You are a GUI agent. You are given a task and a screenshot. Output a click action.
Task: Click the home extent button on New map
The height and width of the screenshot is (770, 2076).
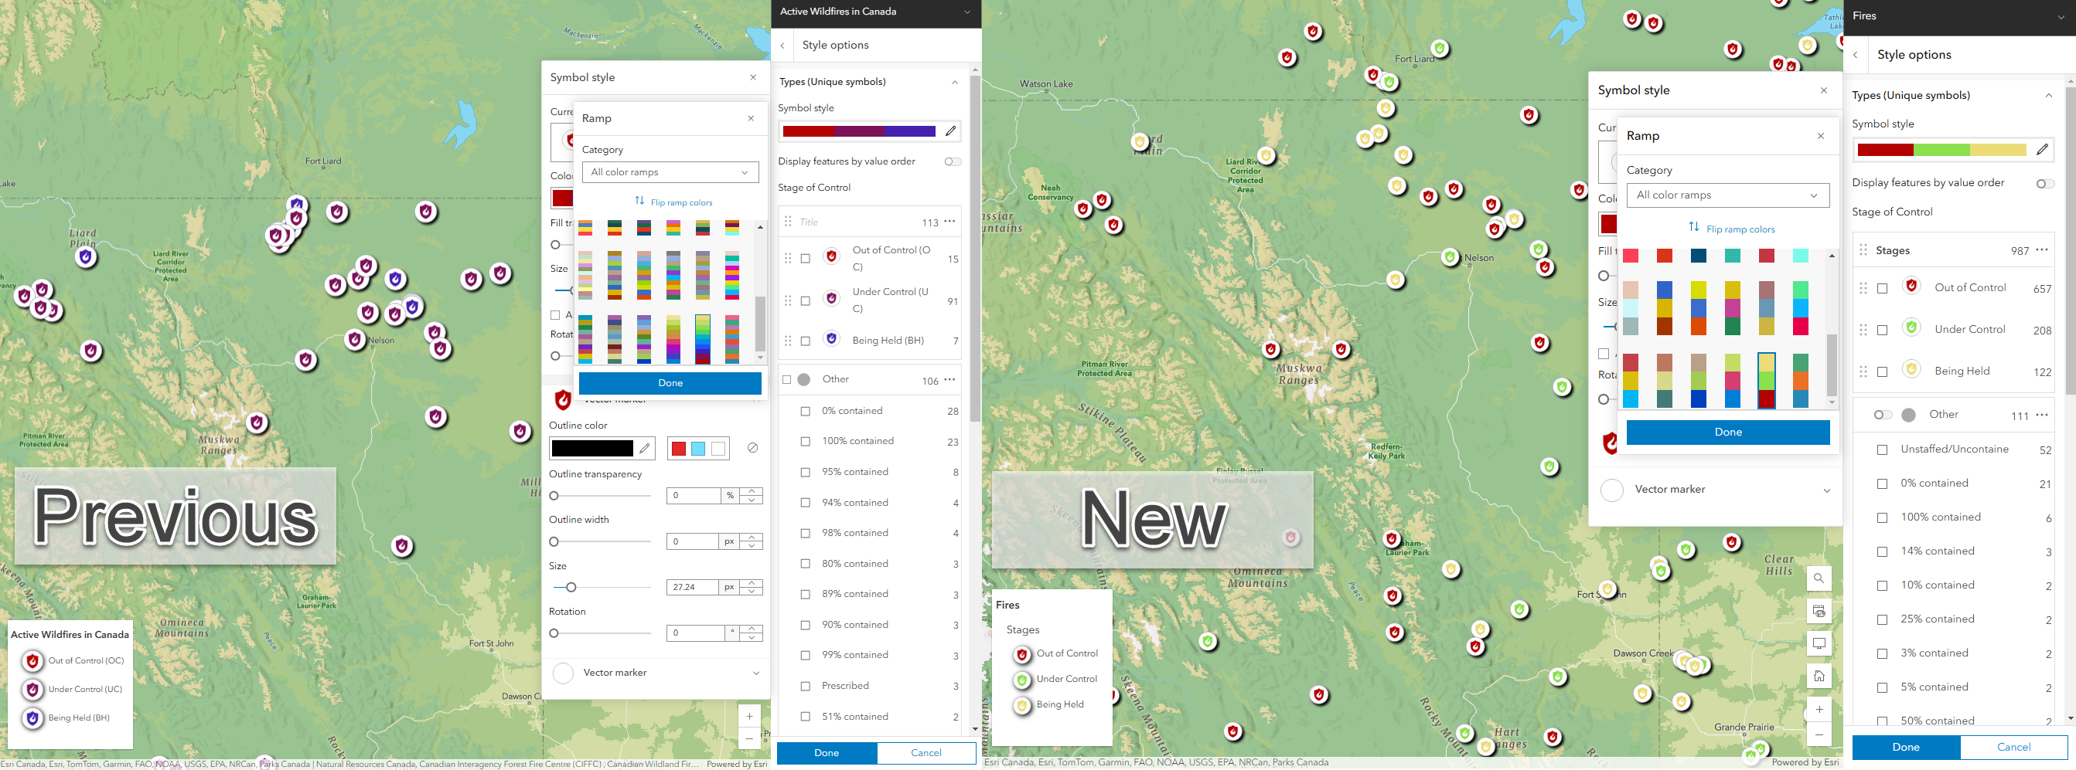click(1819, 677)
